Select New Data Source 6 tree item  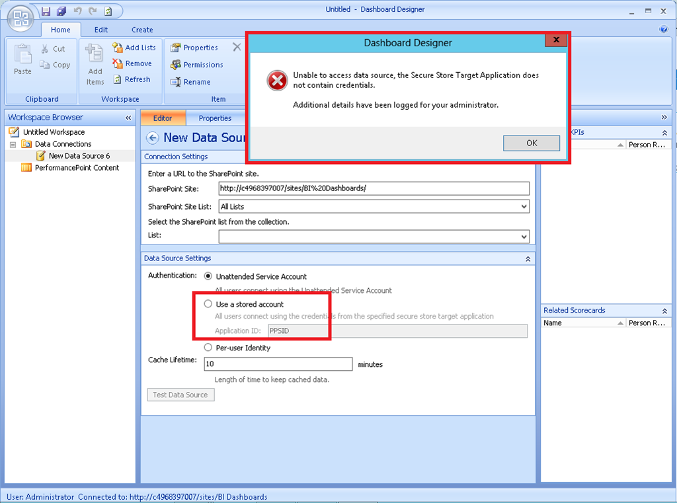(79, 156)
